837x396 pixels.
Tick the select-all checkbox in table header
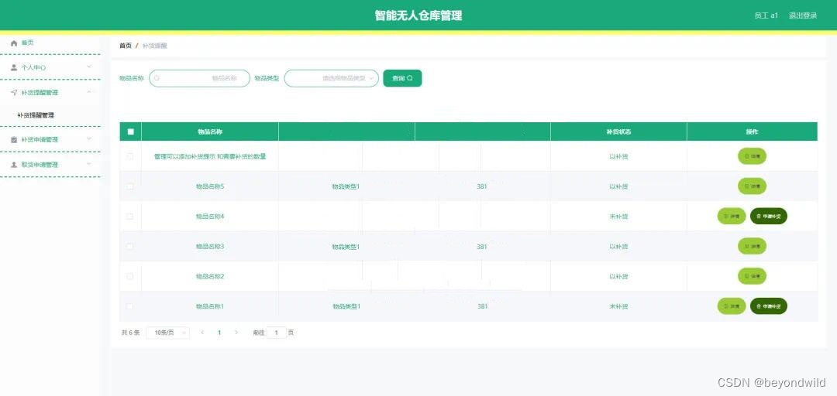131,131
